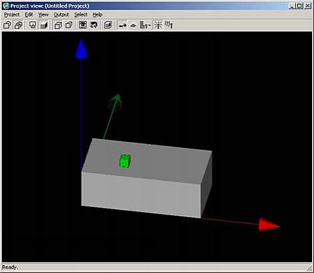The image size is (314, 273).
Task: Click the shaded box in frame toolbar icon
Action: coord(108,25)
